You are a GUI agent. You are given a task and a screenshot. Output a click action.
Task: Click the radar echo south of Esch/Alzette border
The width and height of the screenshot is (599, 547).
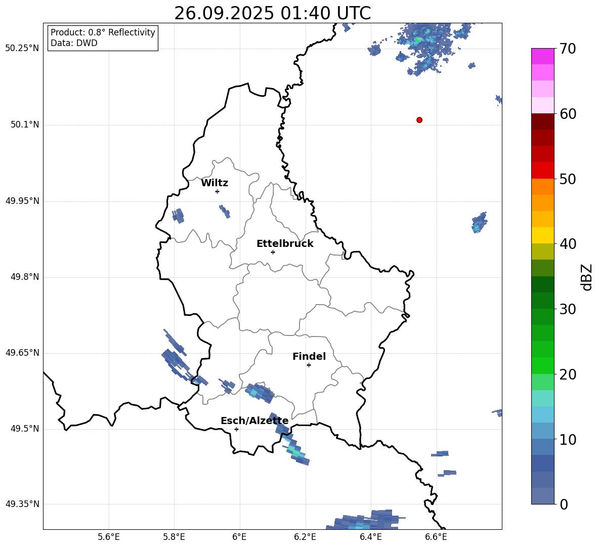coord(295,449)
